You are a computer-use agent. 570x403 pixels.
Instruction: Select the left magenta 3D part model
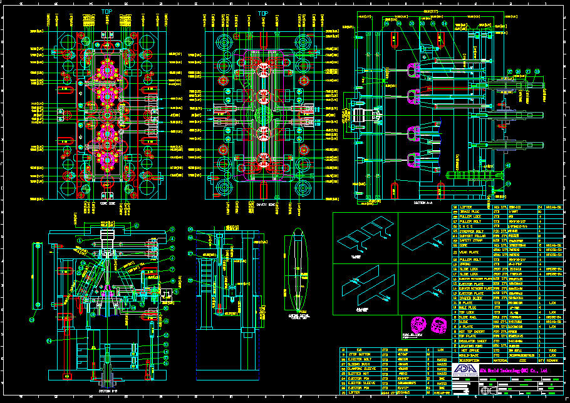417,324
